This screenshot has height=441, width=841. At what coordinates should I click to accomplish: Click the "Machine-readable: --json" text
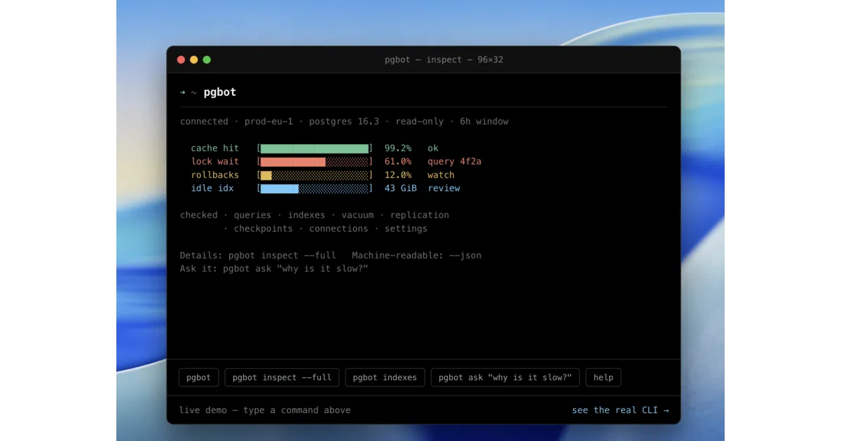coord(417,255)
